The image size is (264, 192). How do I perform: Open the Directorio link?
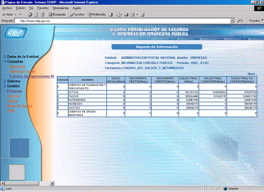[x=18, y=66]
